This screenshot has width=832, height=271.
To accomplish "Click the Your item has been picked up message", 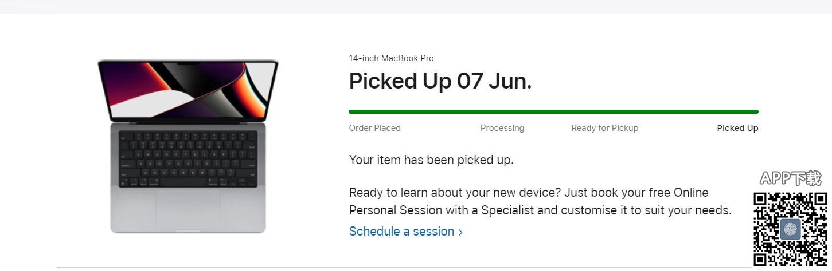I will click(431, 160).
